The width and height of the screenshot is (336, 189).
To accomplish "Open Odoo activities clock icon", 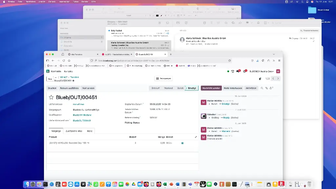I will tap(245, 71).
